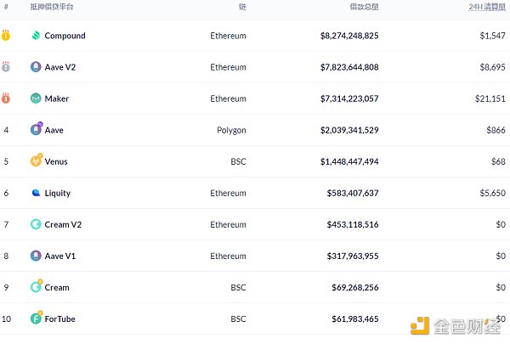510x344 pixels.
Task: Click the 链 column header
Action: point(243,7)
